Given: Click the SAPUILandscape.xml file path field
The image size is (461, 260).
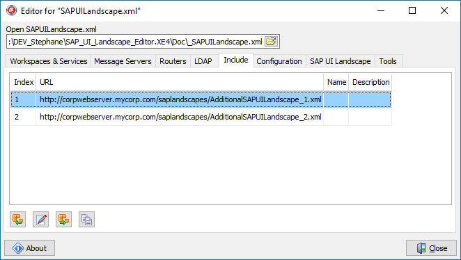Looking at the screenshot, I should tap(135, 42).
